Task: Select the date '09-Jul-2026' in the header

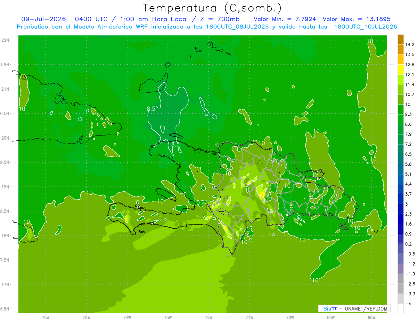Action: coord(43,19)
